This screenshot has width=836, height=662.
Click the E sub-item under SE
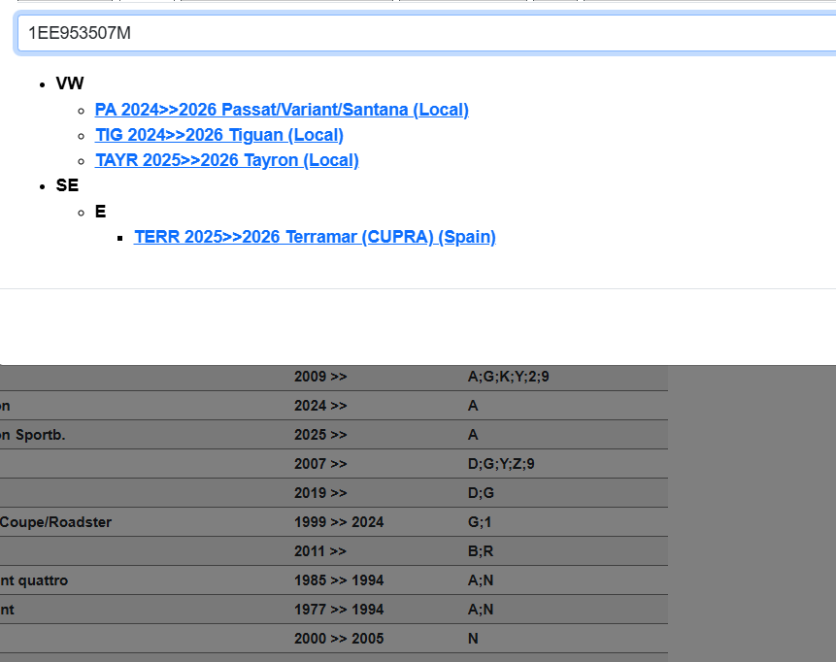pyautogui.click(x=100, y=212)
